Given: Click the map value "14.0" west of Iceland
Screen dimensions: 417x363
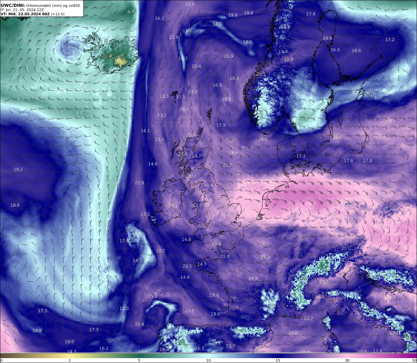Looking at the screenshot, I should [x=66, y=46].
